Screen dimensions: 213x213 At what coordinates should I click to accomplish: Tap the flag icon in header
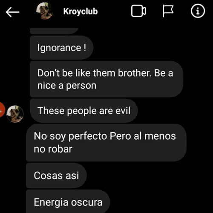point(168,11)
